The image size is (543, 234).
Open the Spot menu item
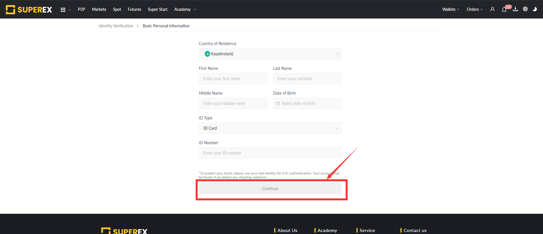tap(117, 9)
